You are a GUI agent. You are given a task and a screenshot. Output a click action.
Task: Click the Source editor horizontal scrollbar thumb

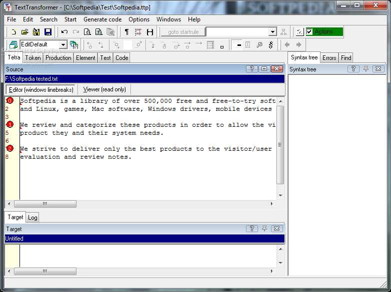coord(45,204)
